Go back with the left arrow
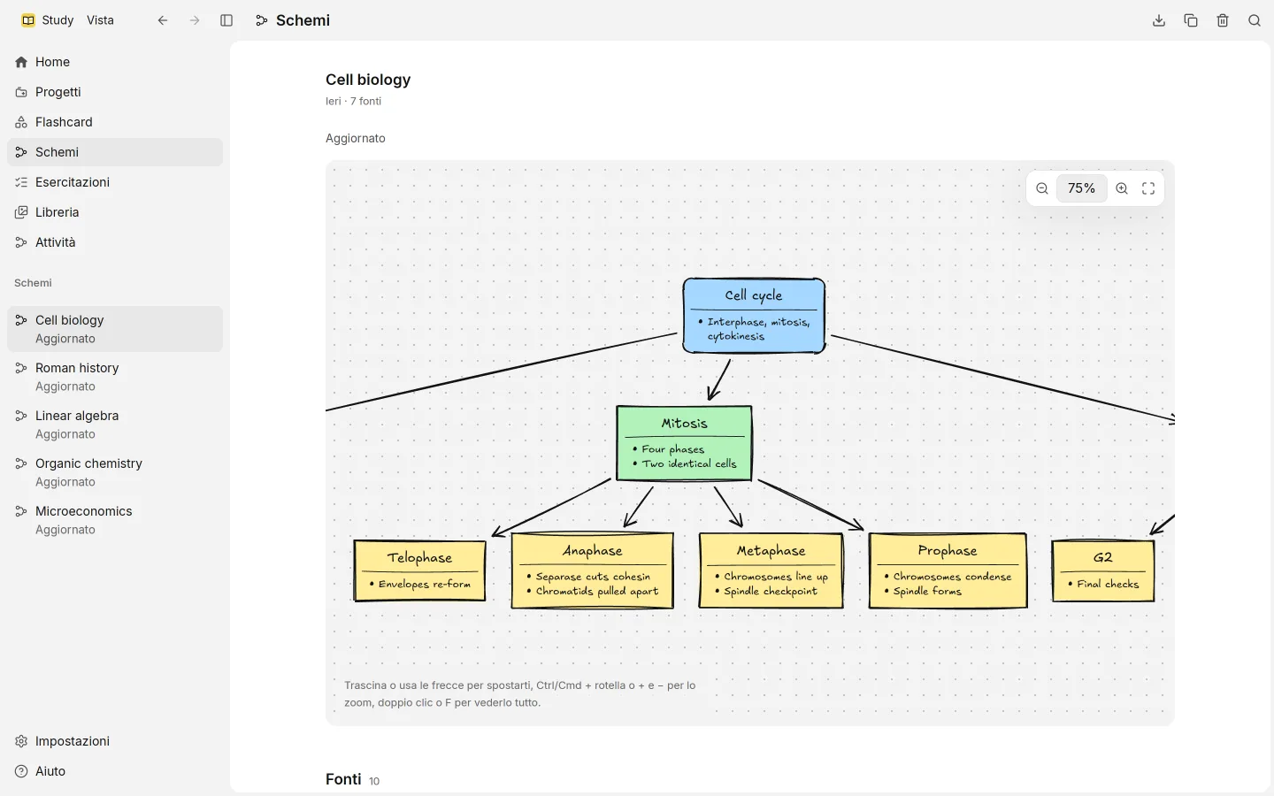Screen dimensions: 1274x796 click(x=163, y=20)
